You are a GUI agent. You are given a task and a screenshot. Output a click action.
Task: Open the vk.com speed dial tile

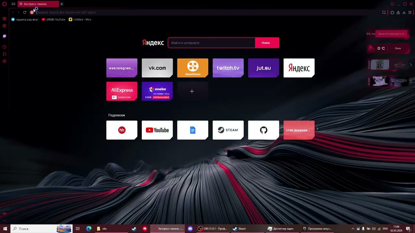157,68
